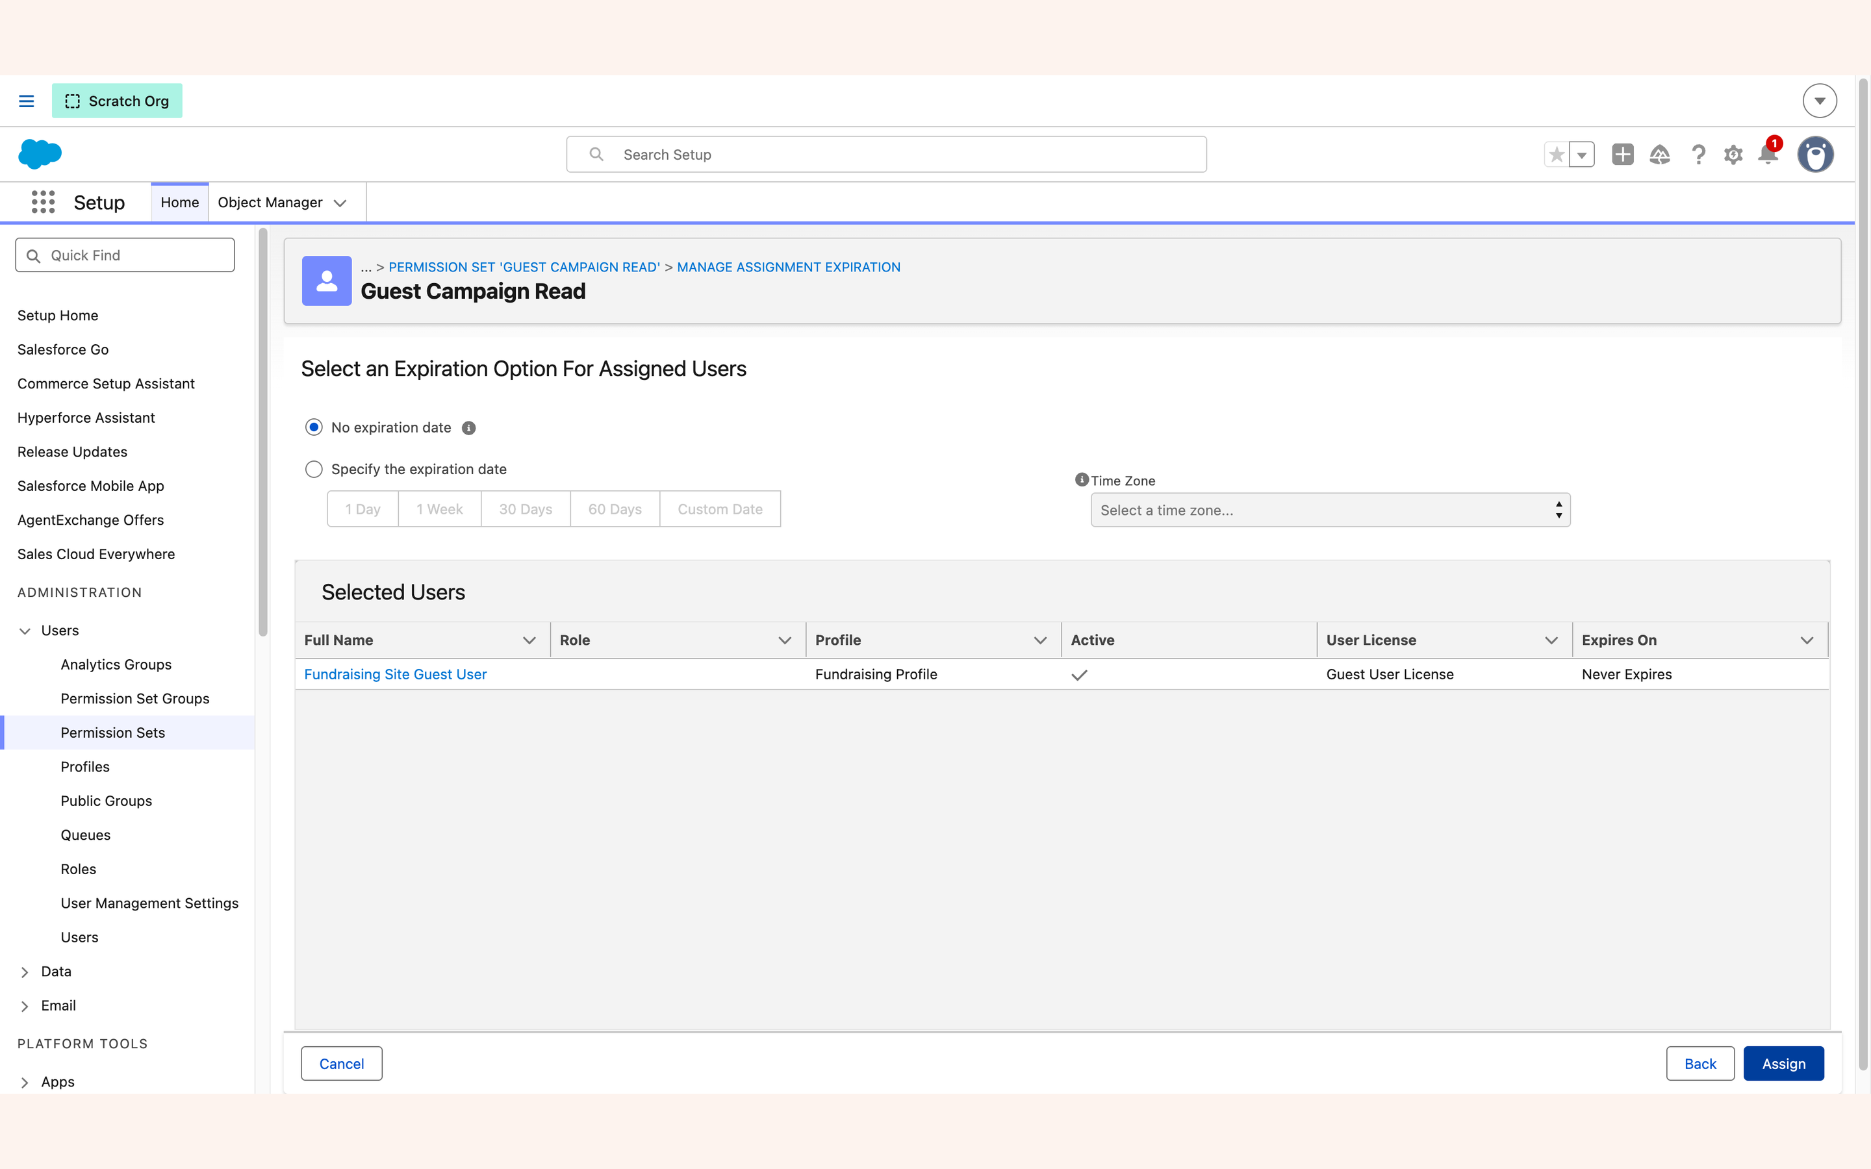Select Specify the expiration date radio button
The image size is (1871, 1169).
click(x=314, y=470)
